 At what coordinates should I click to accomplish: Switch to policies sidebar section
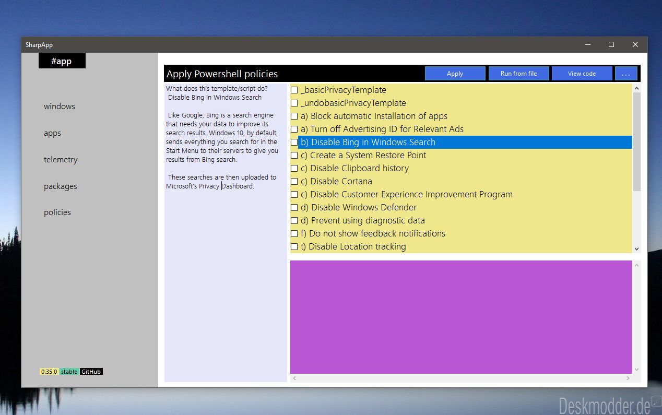pos(57,212)
